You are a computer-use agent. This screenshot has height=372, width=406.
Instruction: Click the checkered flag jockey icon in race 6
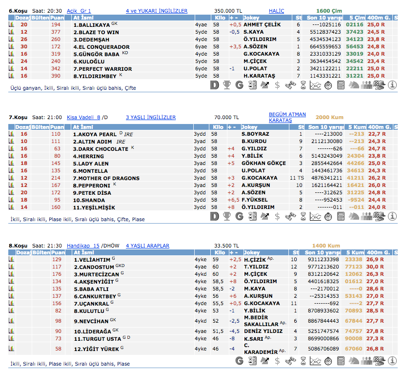379,85
